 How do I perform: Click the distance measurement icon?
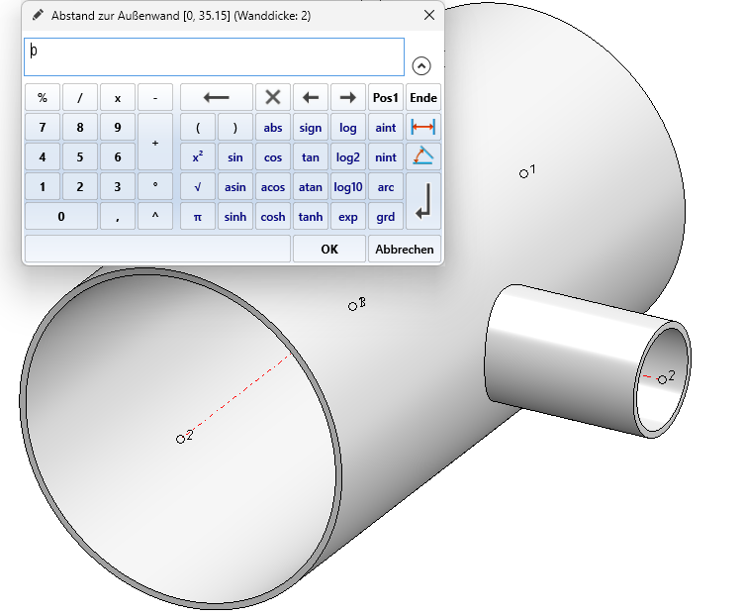point(422,128)
